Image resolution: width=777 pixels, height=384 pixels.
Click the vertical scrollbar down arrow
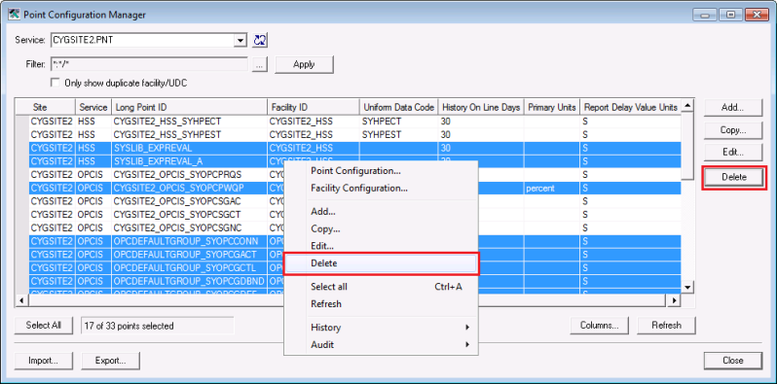687,287
